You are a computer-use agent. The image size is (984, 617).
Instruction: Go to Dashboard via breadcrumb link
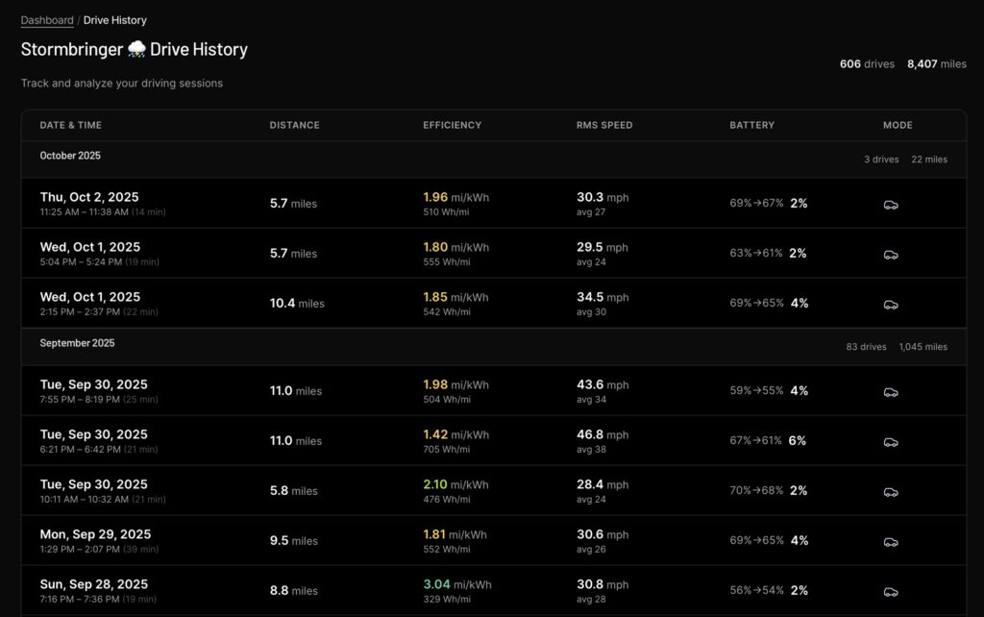[47, 20]
